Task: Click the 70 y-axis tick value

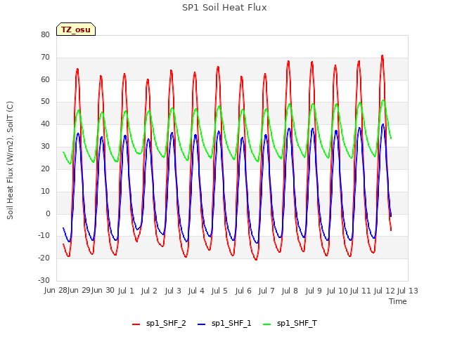Action: click(45, 58)
